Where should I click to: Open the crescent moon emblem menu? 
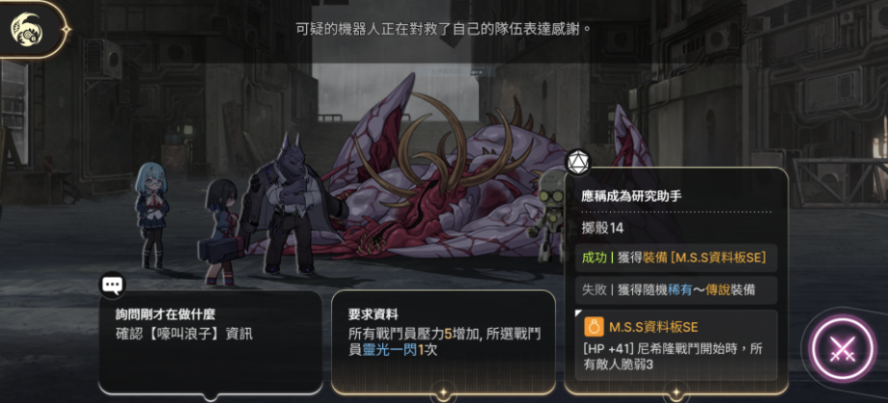click(27, 30)
